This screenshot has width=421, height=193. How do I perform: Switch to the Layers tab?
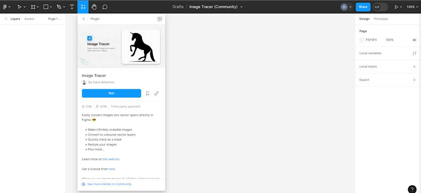(15, 19)
